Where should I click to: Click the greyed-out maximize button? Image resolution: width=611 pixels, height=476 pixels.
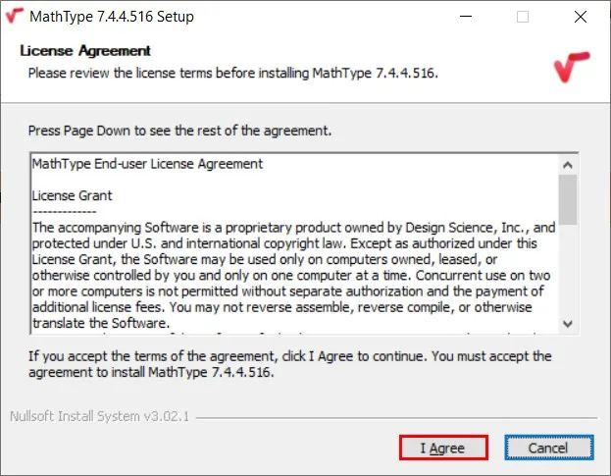tap(523, 17)
